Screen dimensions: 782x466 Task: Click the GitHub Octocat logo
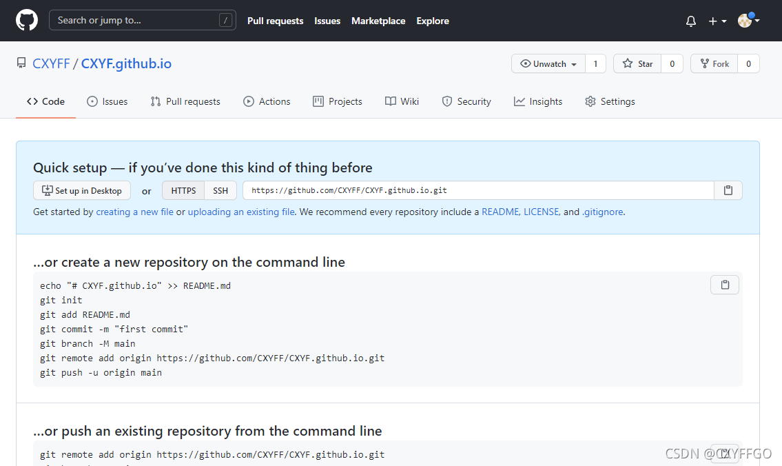pyautogui.click(x=27, y=21)
